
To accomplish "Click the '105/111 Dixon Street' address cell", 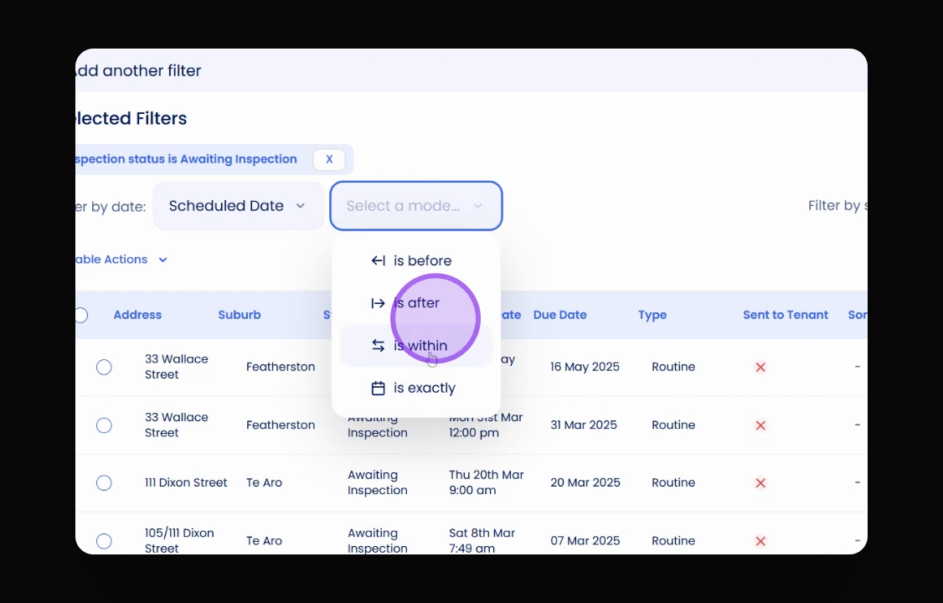I will point(179,540).
